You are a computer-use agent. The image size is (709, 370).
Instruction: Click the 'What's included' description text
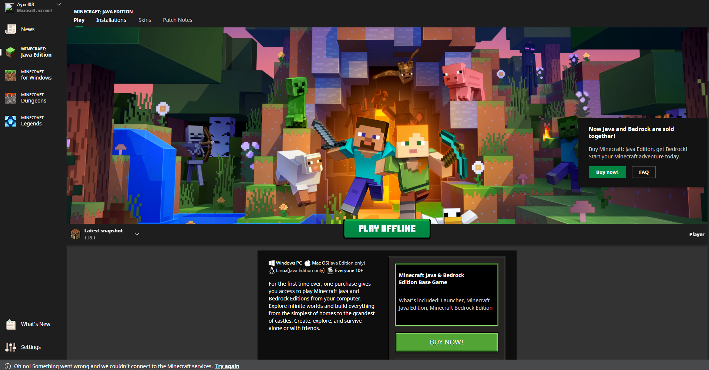click(446, 304)
